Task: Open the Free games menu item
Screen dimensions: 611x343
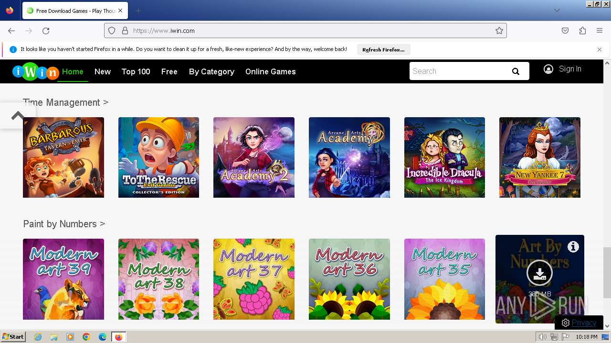Action: point(169,71)
